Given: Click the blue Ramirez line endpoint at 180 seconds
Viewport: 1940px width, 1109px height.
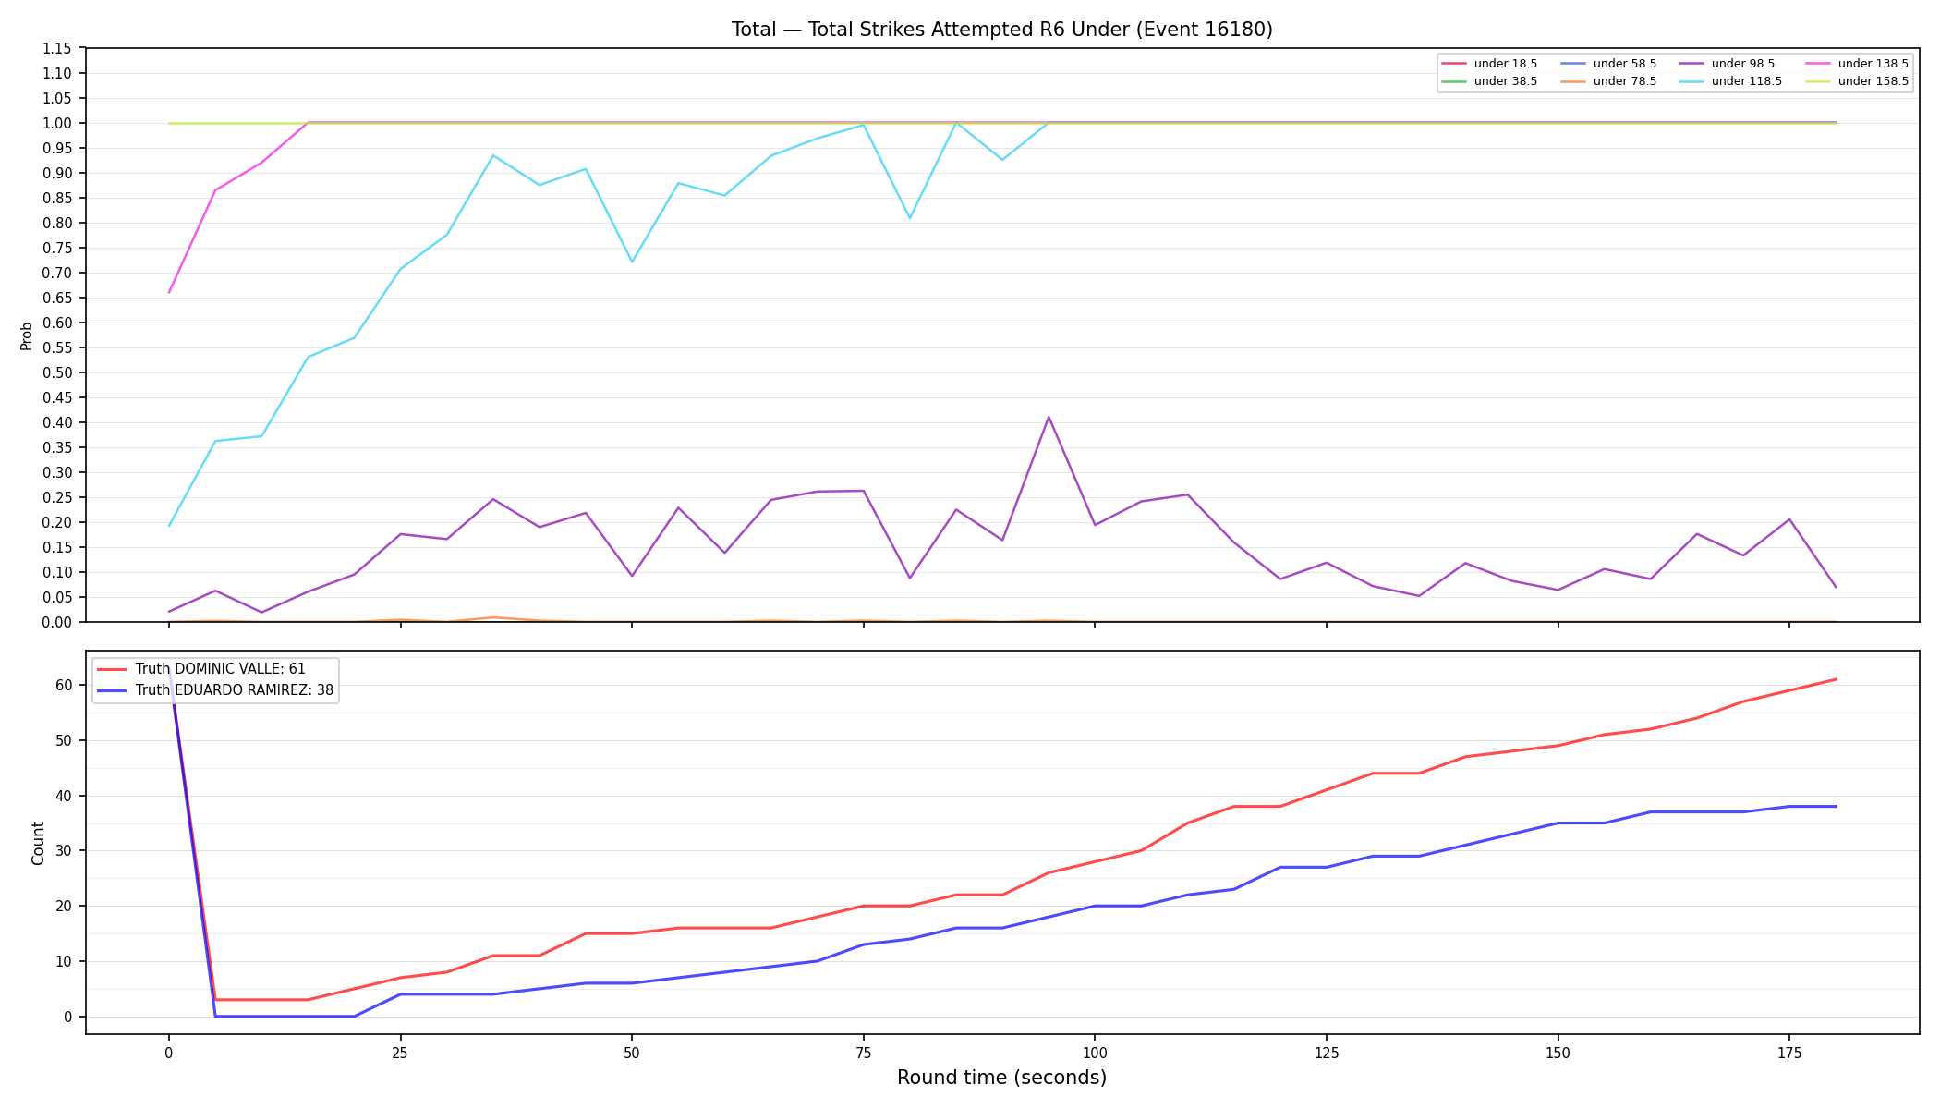Looking at the screenshot, I should tap(1836, 807).
